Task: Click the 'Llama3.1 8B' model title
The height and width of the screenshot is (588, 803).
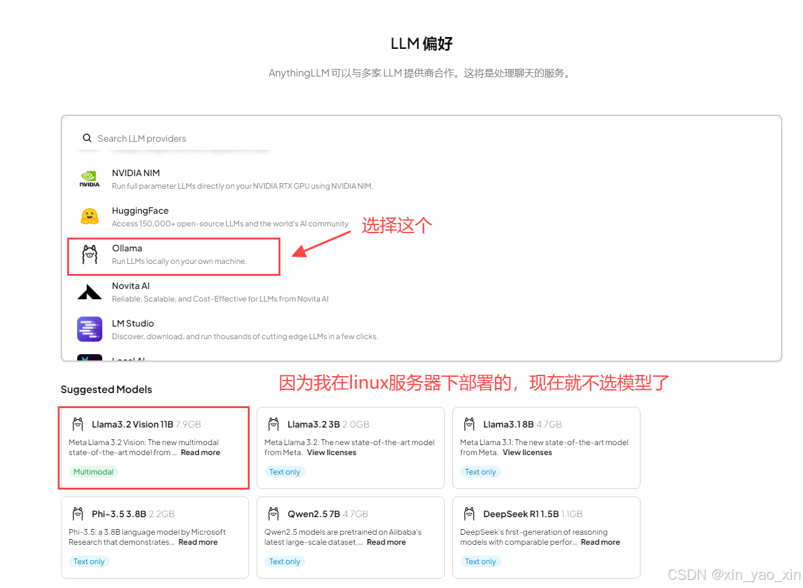Action: [x=508, y=424]
